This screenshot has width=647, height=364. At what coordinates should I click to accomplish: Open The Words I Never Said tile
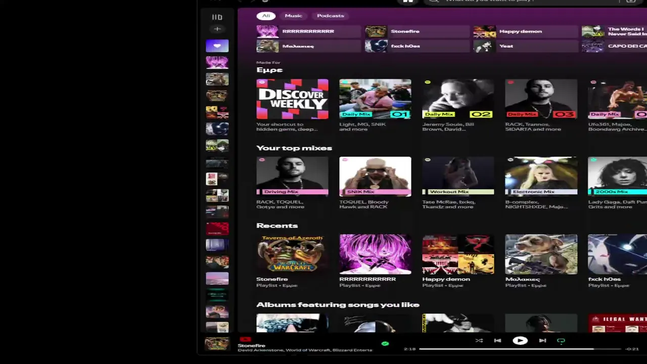(614, 31)
